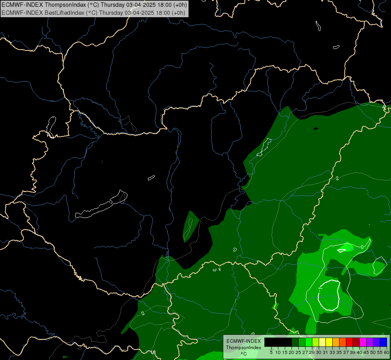
Task: Click the legend label 'ThompsonIndex'
Action: click(244, 348)
